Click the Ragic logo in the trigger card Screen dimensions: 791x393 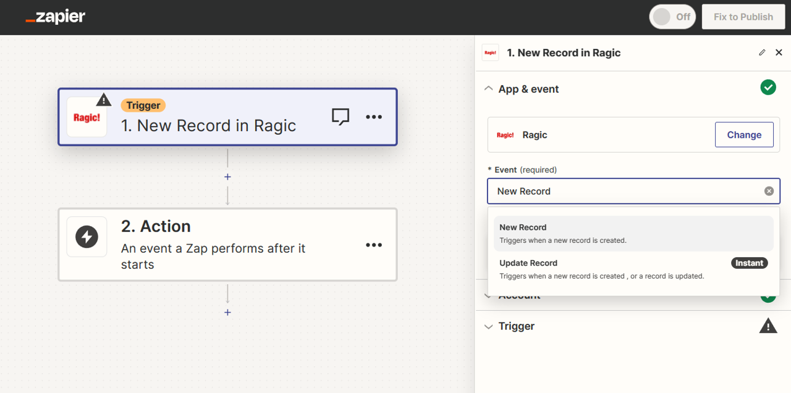click(87, 117)
